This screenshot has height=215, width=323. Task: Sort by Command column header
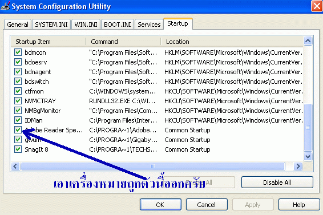point(123,42)
